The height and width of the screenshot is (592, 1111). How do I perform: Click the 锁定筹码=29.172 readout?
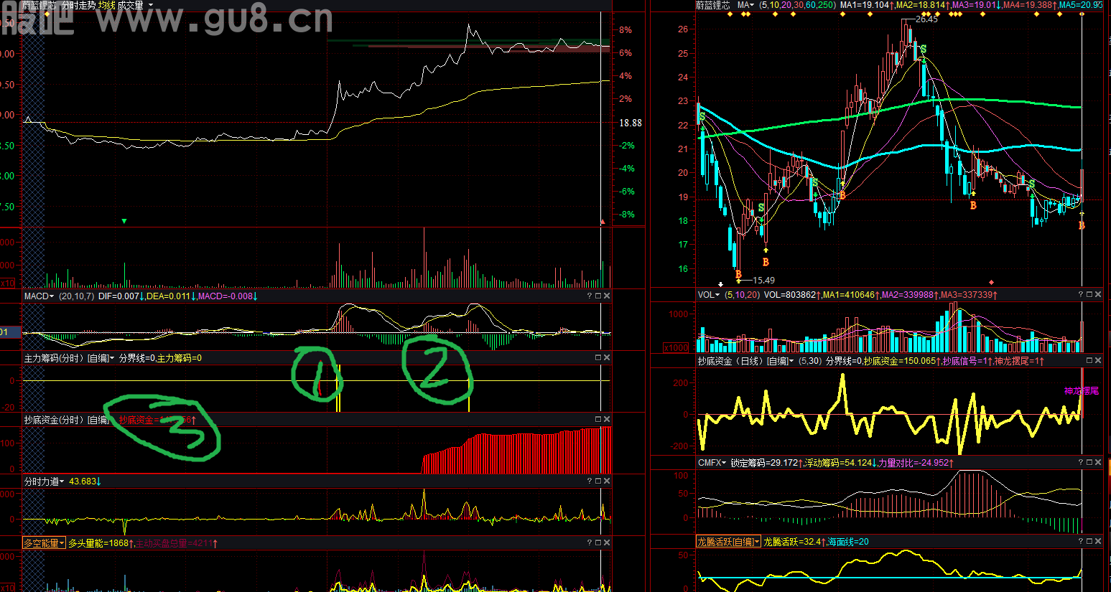[766, 463]
